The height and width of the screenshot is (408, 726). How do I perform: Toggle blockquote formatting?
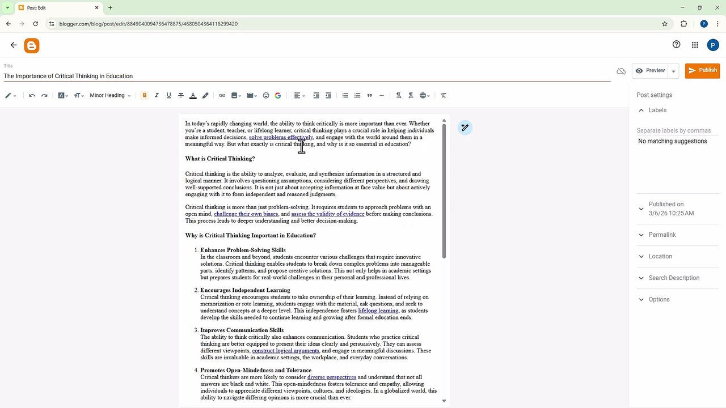coord(369,95)
